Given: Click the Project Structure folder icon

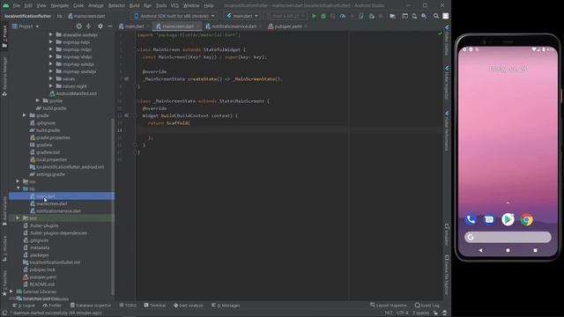Looking at the screenshot, I should pyautogui.click(x=392, y=16).
